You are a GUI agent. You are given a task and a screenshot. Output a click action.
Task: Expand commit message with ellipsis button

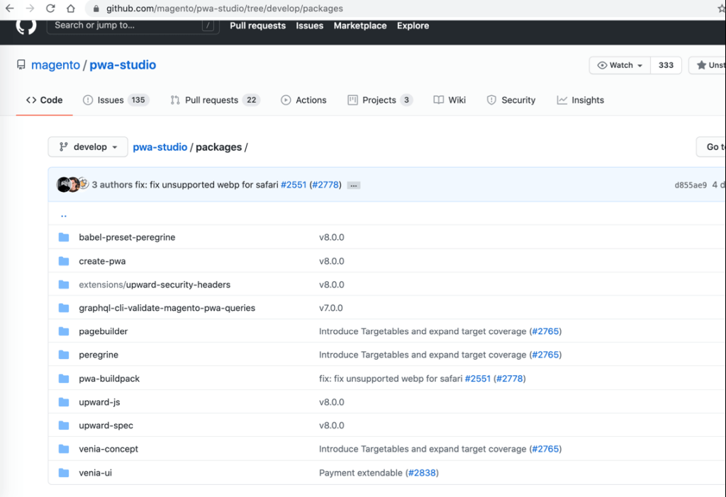[354, 185]
